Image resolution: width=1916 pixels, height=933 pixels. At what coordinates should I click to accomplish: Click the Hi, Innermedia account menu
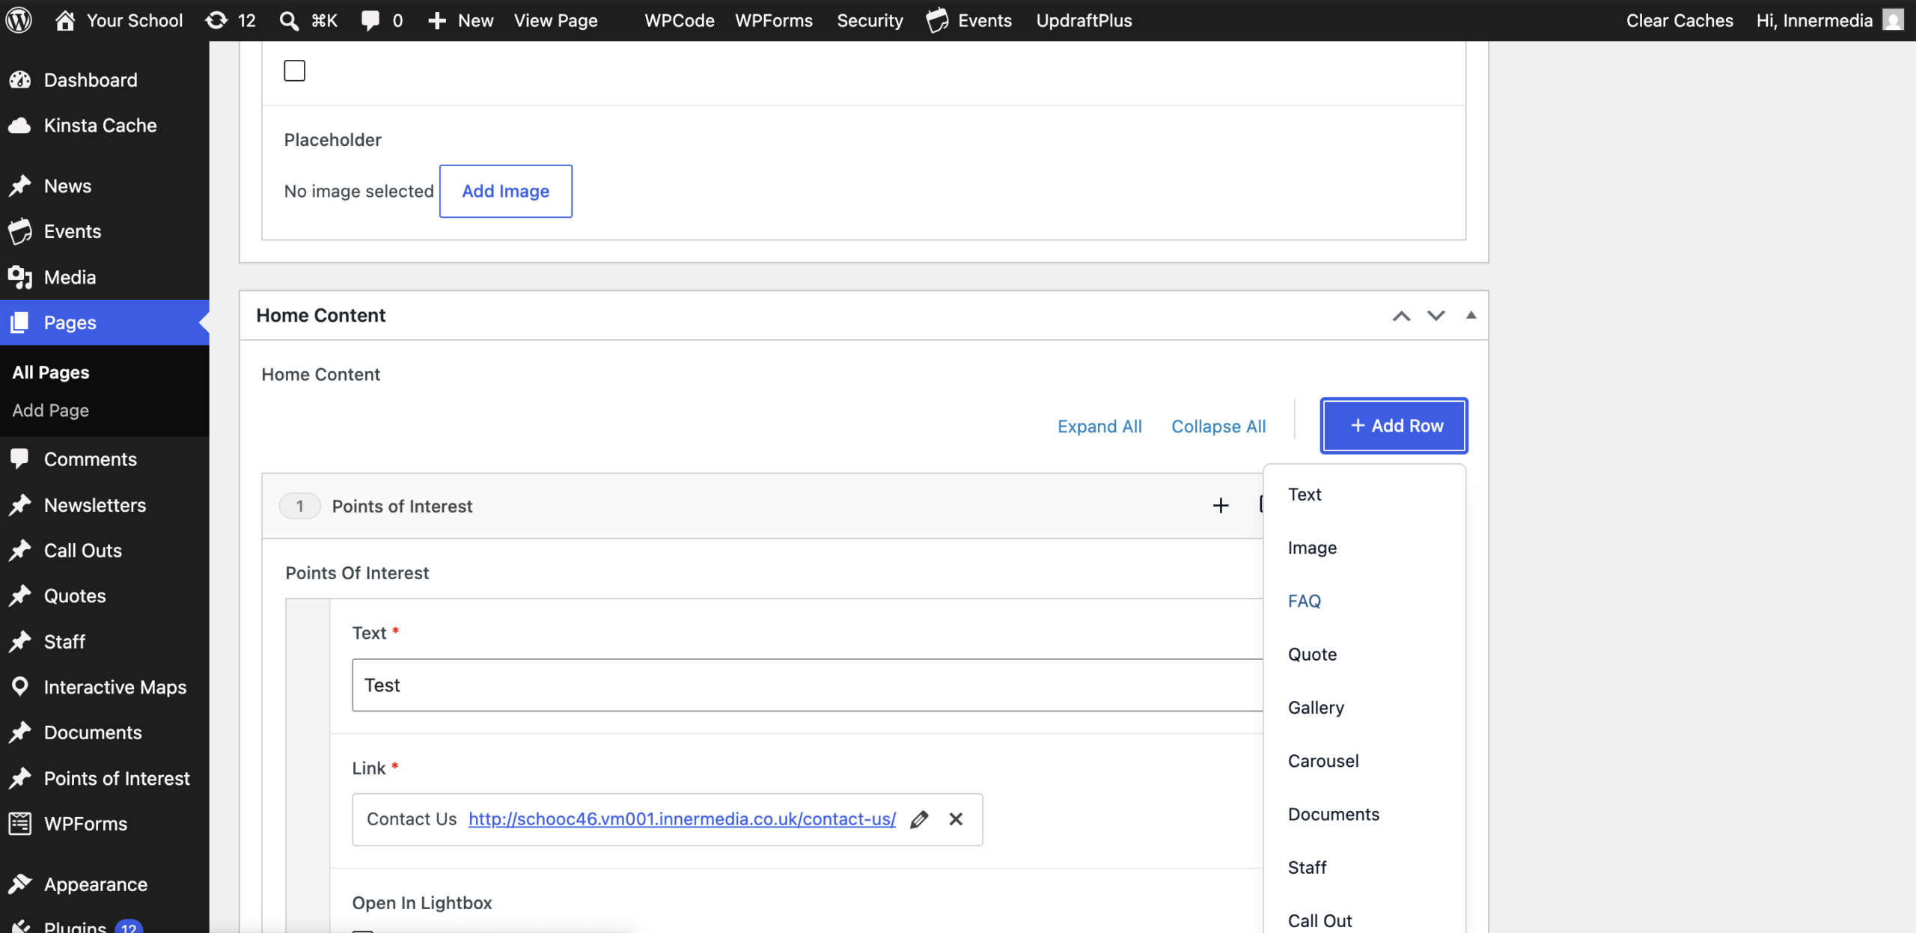pos(1830,20)
